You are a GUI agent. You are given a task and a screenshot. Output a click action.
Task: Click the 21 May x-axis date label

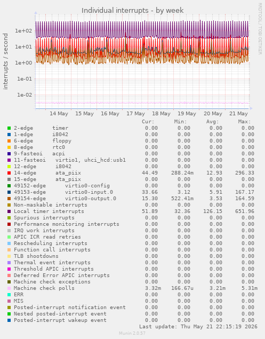pos(238,114)
